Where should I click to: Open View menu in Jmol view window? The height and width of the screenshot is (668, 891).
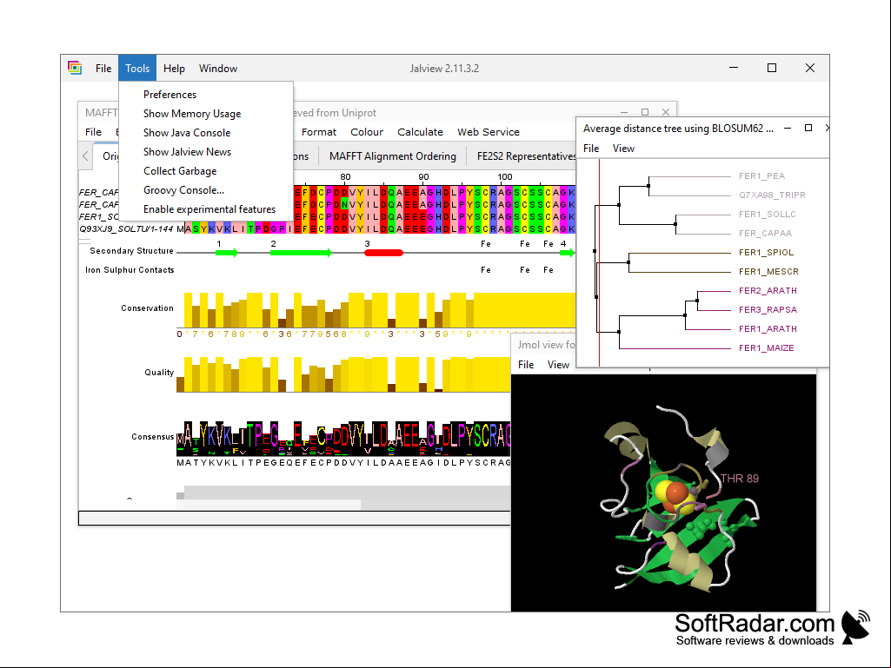[558, 365]
